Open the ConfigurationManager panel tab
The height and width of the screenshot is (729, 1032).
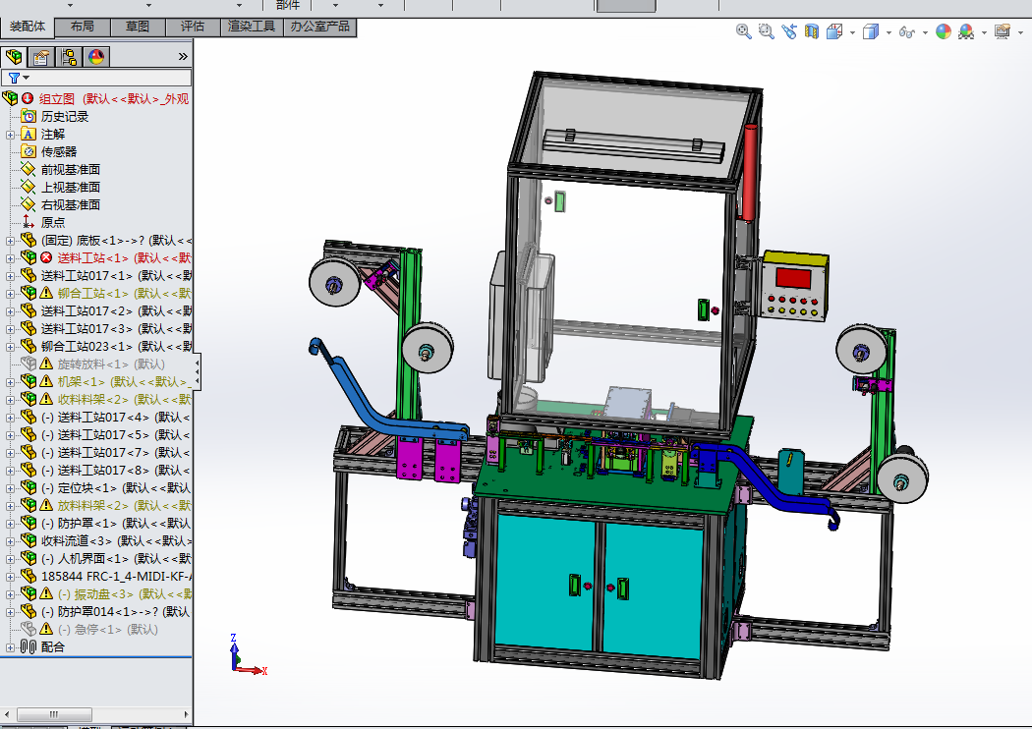pyautogui.click(x=69, y=57)
